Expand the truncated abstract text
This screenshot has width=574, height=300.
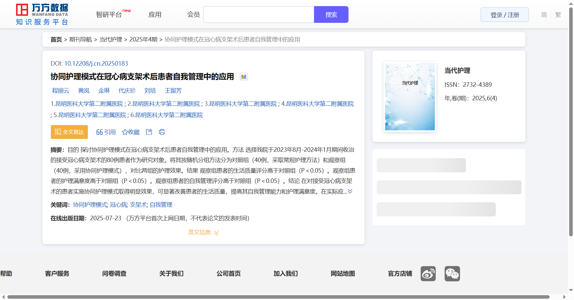click(x=350, y=191)
